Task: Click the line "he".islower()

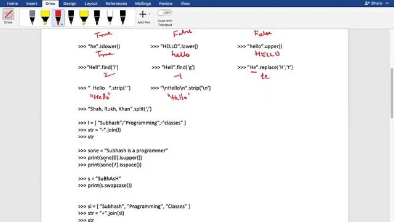Action: coord(99,46)
